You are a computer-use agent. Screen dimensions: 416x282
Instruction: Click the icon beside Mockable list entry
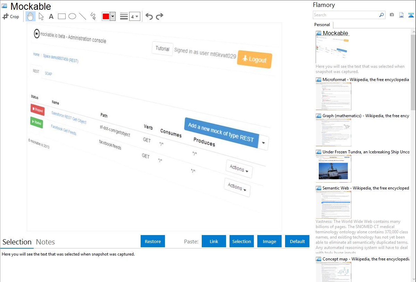(x=319, y=33)
